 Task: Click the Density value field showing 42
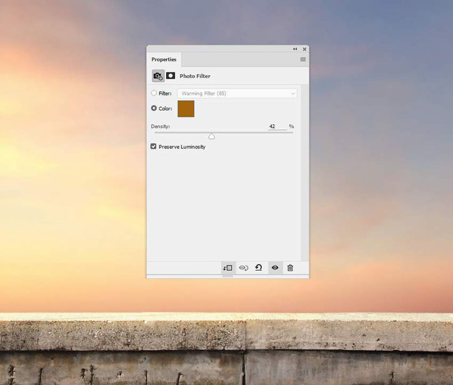click(x=277, y=126)
